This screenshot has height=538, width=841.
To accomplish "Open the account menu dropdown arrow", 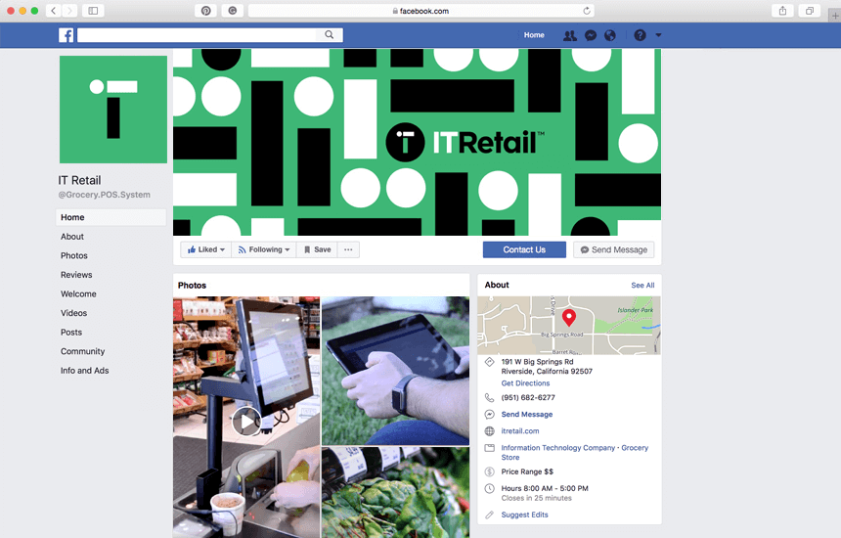I will coord(659,35).
